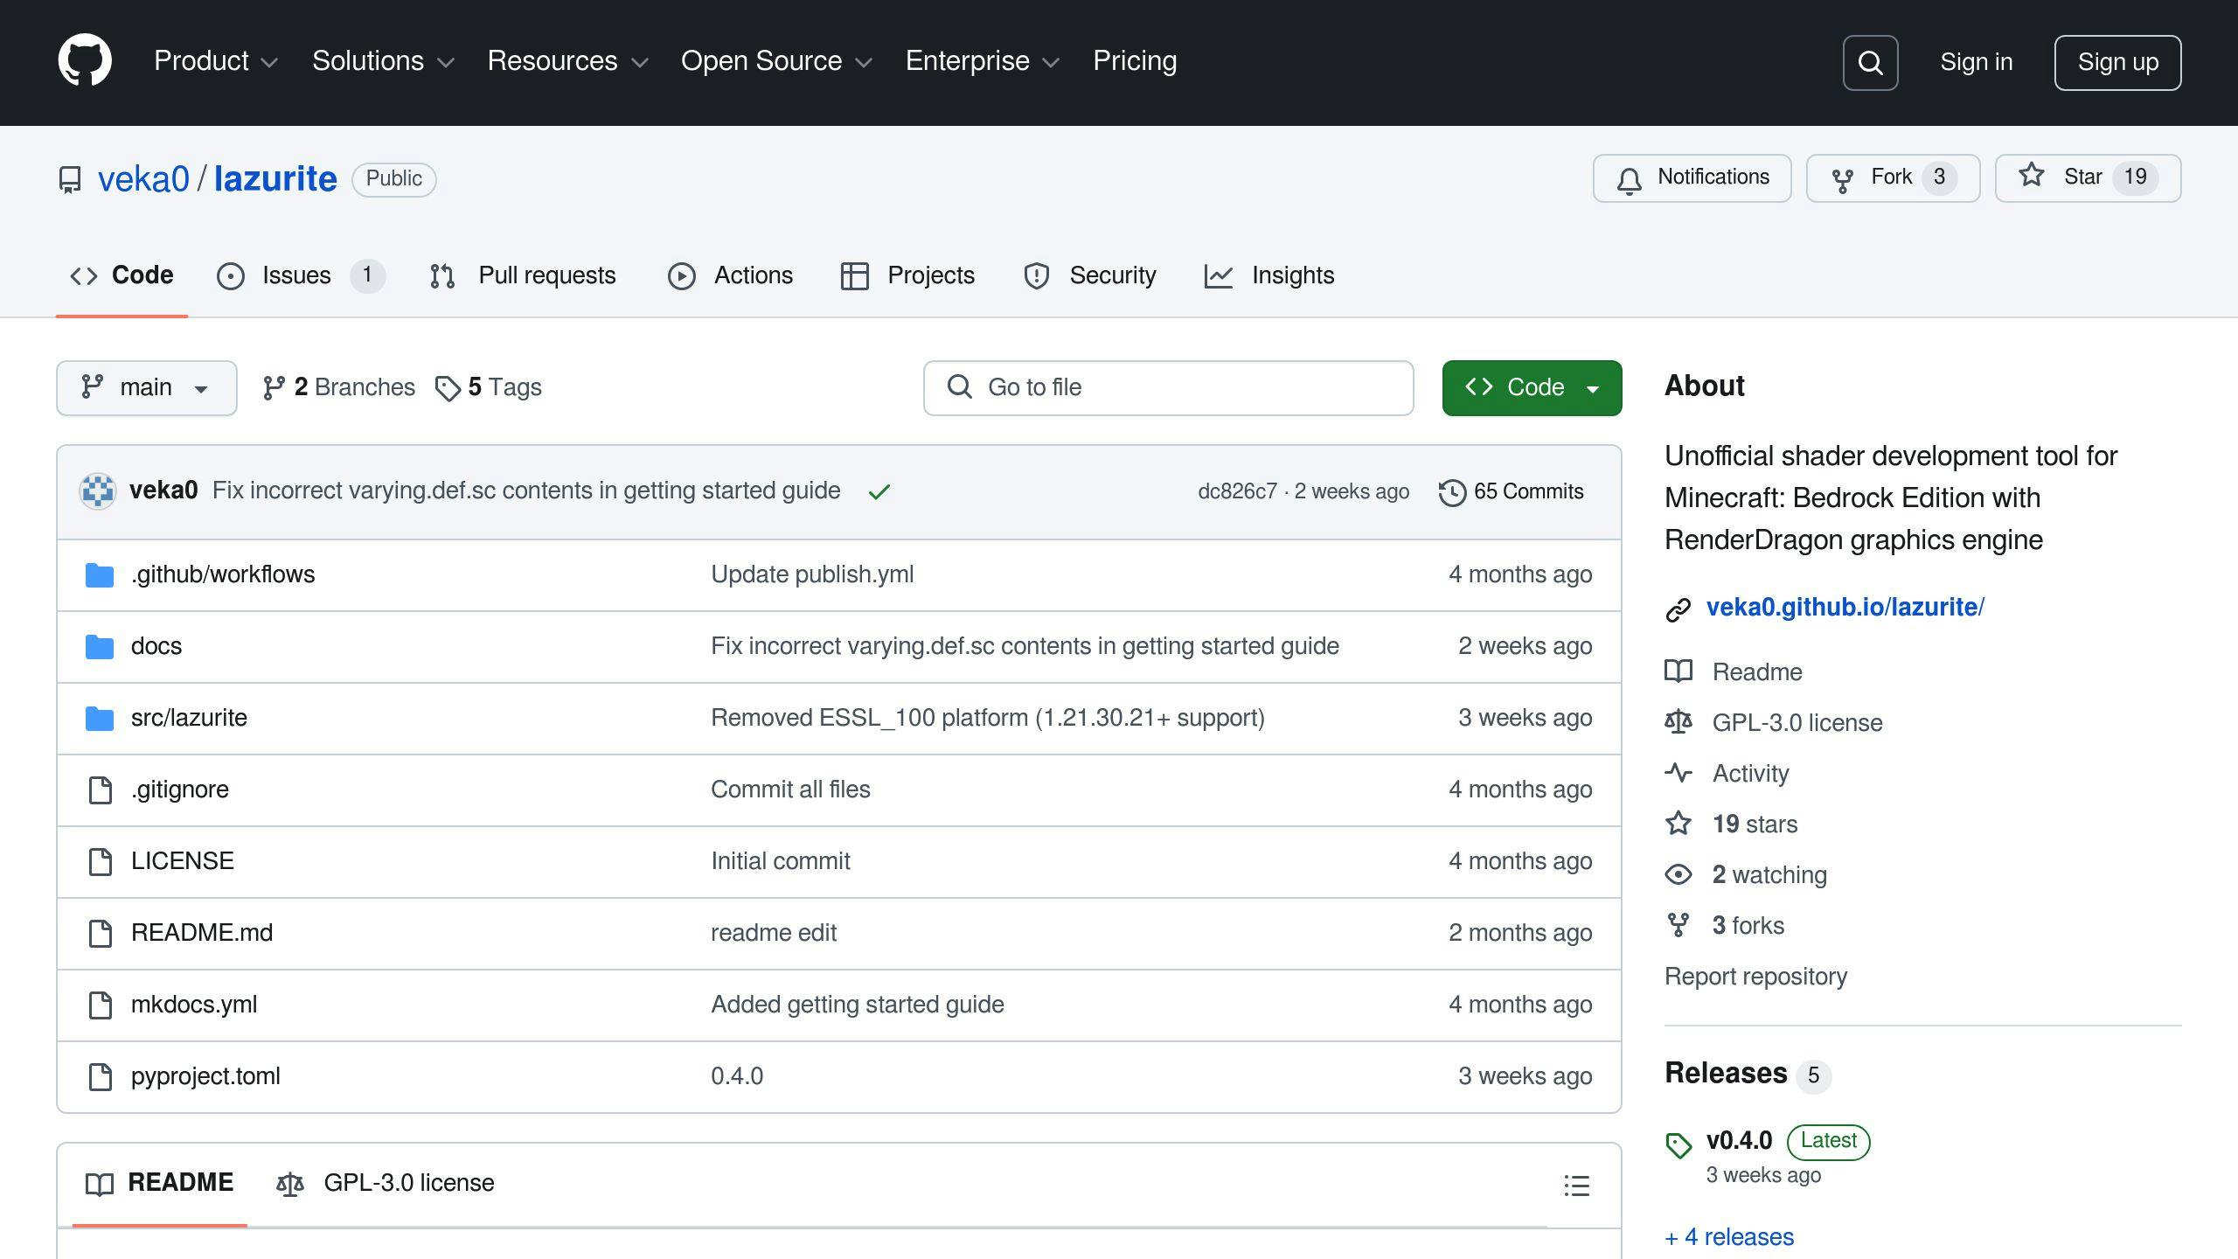Open the lazurite repository name link

275,179
